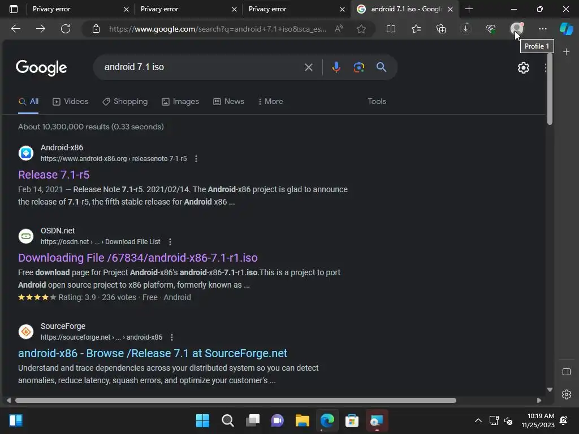Open sidebar customize settings gear
Viewport: 579px width, 434px height.
[x=566, y=394]
